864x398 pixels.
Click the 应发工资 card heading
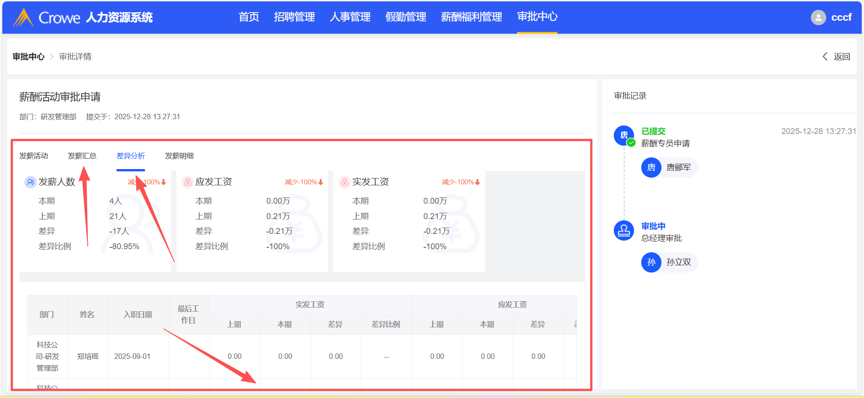[x=214, y=182]
